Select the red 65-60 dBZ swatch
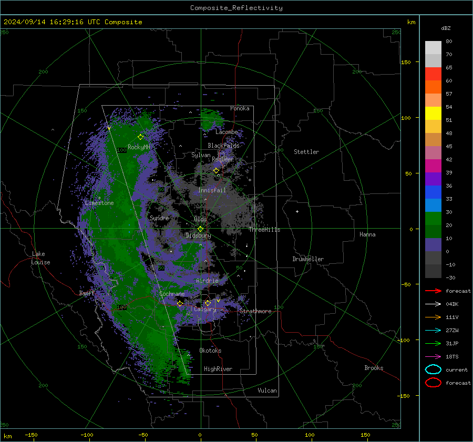The image size is (473, 442). click(433, 74)
